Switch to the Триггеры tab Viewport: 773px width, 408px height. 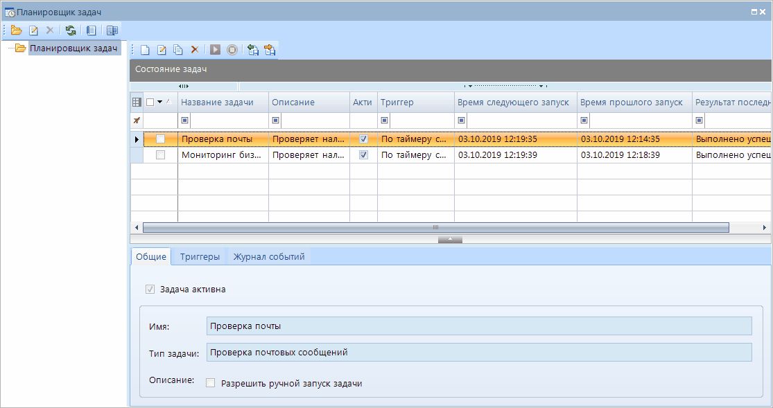point(200,256)
